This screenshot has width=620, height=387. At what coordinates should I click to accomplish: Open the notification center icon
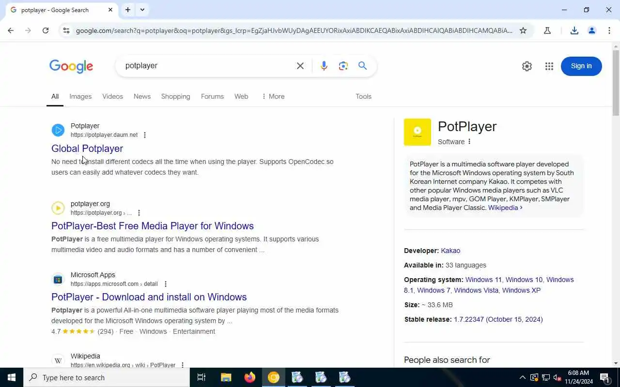pos(604,377)
